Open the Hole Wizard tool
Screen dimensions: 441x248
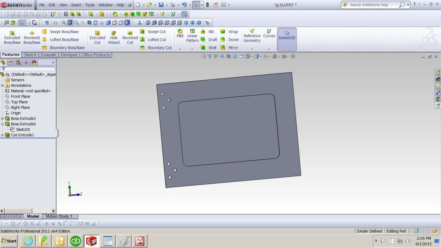point(114,38)
